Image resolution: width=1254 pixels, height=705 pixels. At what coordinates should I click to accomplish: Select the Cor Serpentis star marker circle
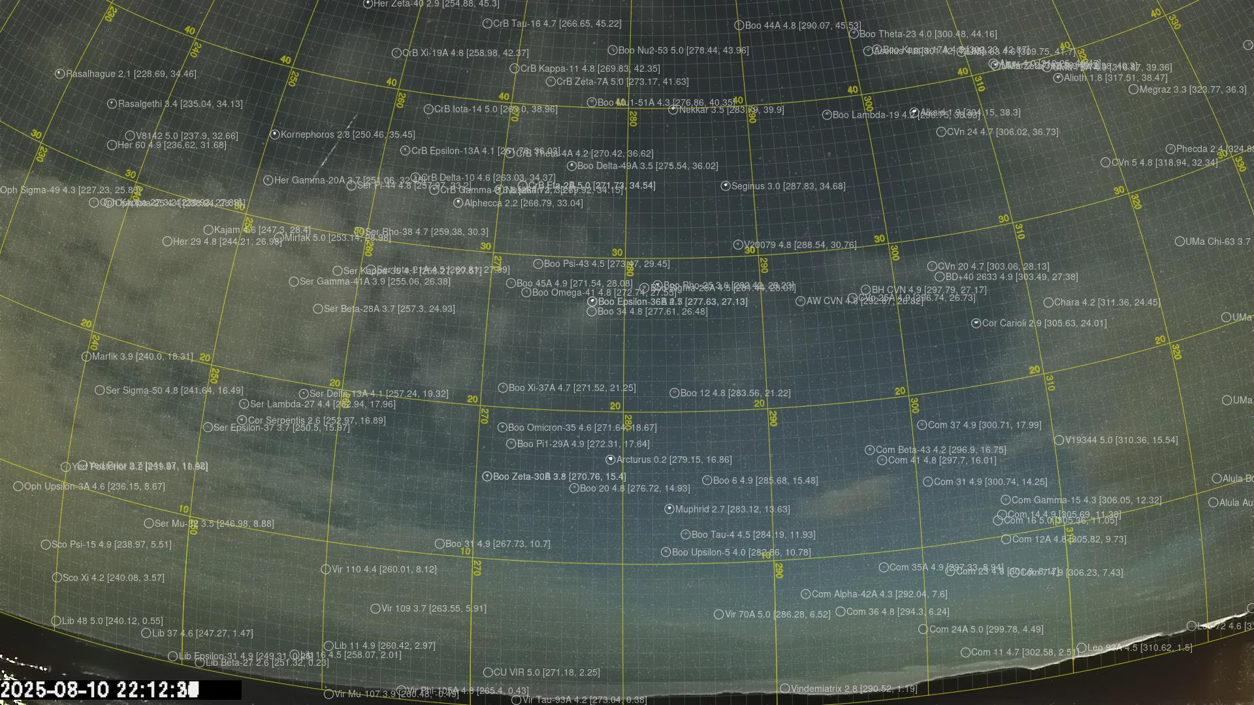point(242,420)
